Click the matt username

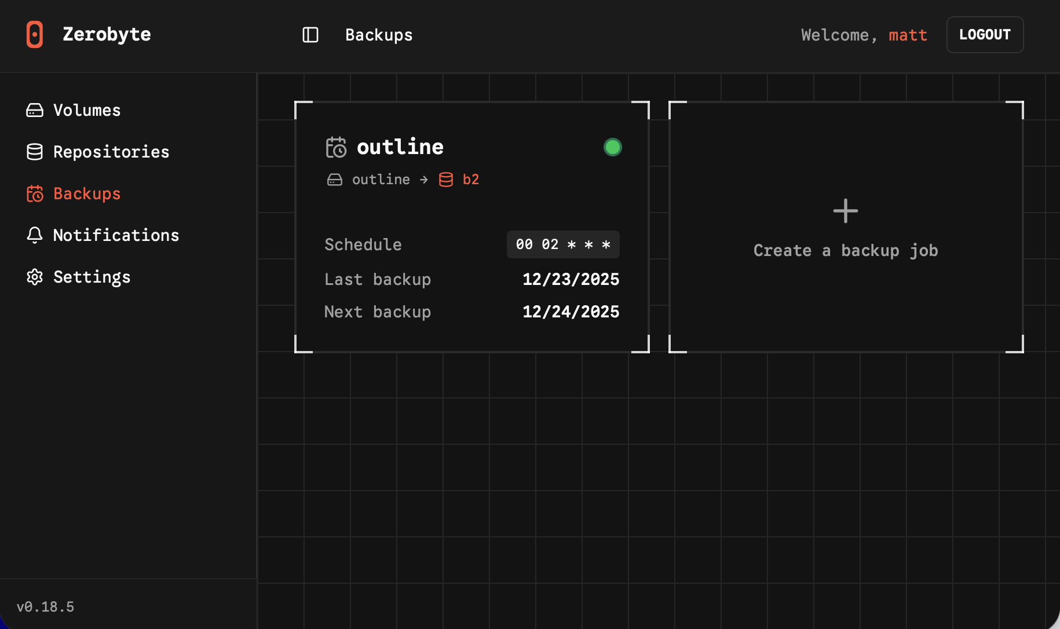908,35
